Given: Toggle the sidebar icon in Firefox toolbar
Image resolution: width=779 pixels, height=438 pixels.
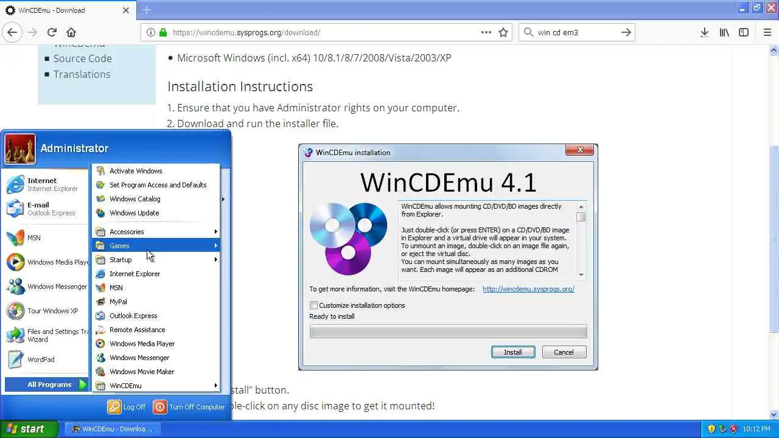Looking at the screenshot, I should point(744,32).
